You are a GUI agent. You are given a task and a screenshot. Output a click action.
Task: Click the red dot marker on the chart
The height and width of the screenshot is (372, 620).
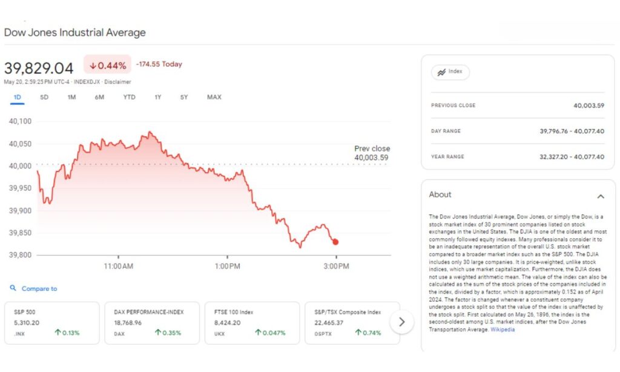point(335,241)
